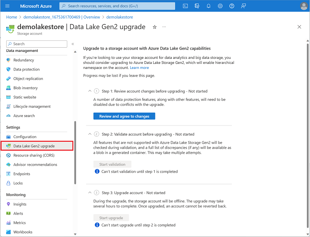Click the Start upgrade button

111,218
